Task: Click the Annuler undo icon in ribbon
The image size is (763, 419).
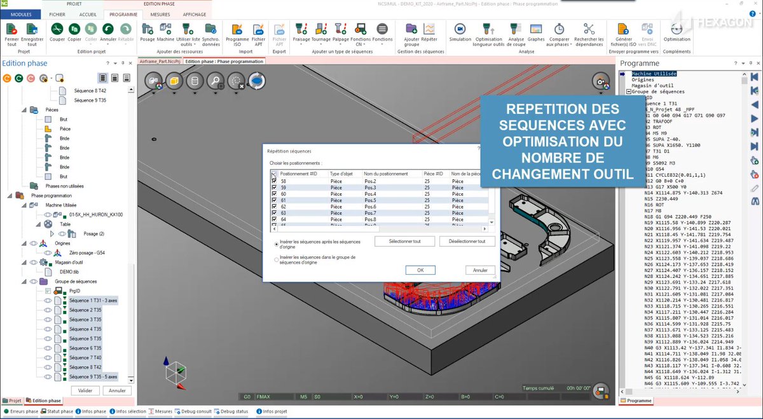Action: [108, 29]
